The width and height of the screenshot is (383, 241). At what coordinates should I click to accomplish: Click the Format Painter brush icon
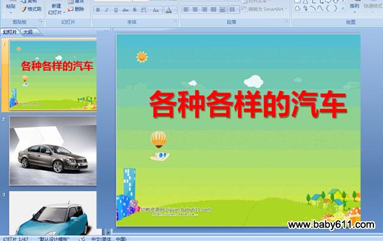click(x=24, y=10)
